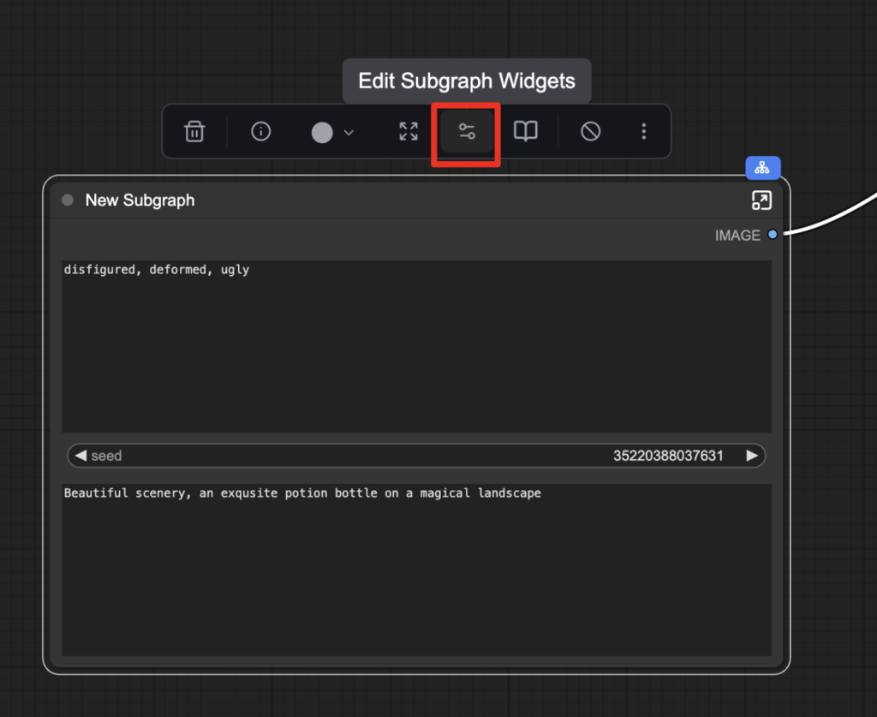This screenshot has width=877, height=717.
Task: Open the three-dot more options menu
Action: coord(644,132)
